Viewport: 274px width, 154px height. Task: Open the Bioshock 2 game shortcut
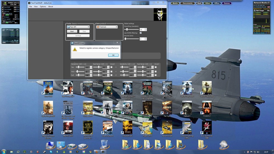click(x=108, y=89)
